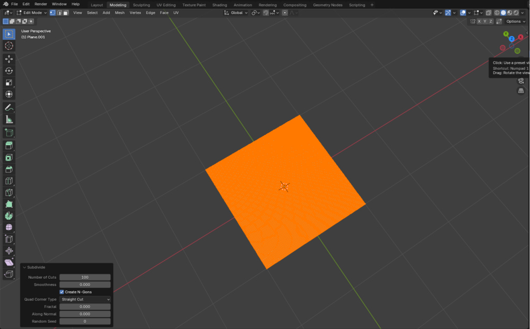Open the Vertex menu
The width and height of the screenshot is (530, 329).
click(x=135, y=12)
